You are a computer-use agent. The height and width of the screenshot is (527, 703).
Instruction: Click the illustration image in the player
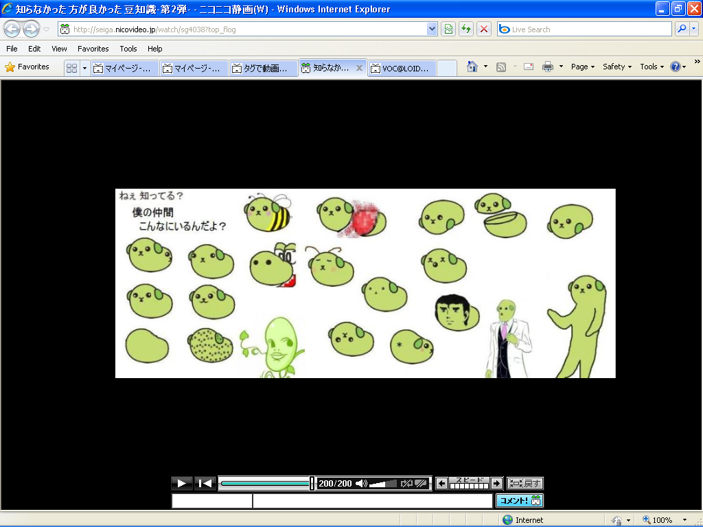pyautogui.click(x=365, y=283)
